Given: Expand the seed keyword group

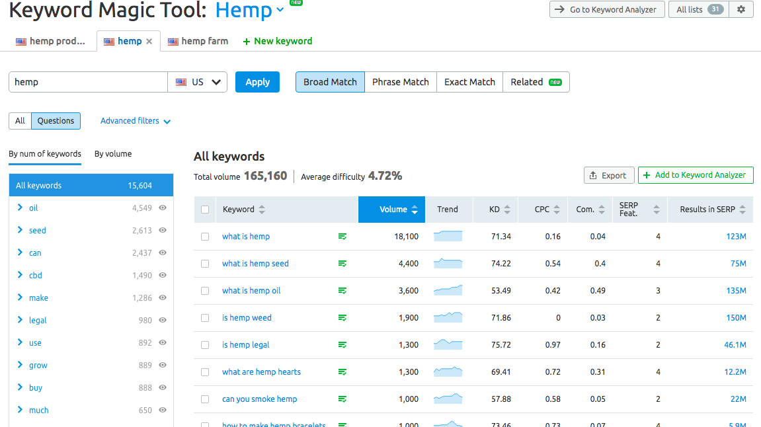Looking at the screenshot, I should pos(20,230).
